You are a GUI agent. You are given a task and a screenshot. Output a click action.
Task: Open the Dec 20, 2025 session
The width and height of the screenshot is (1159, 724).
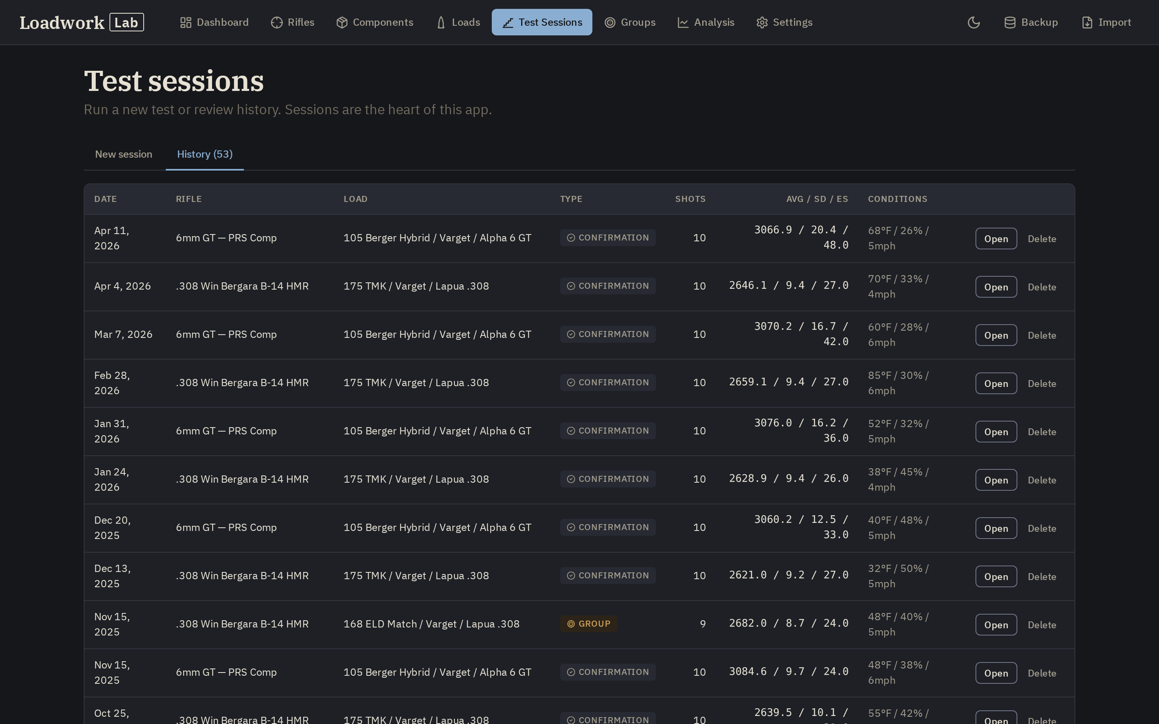(x=996, y=528)
